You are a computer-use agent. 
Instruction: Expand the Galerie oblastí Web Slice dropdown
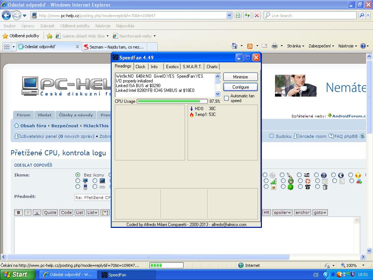pyautogui.click(x=107, y=36)
